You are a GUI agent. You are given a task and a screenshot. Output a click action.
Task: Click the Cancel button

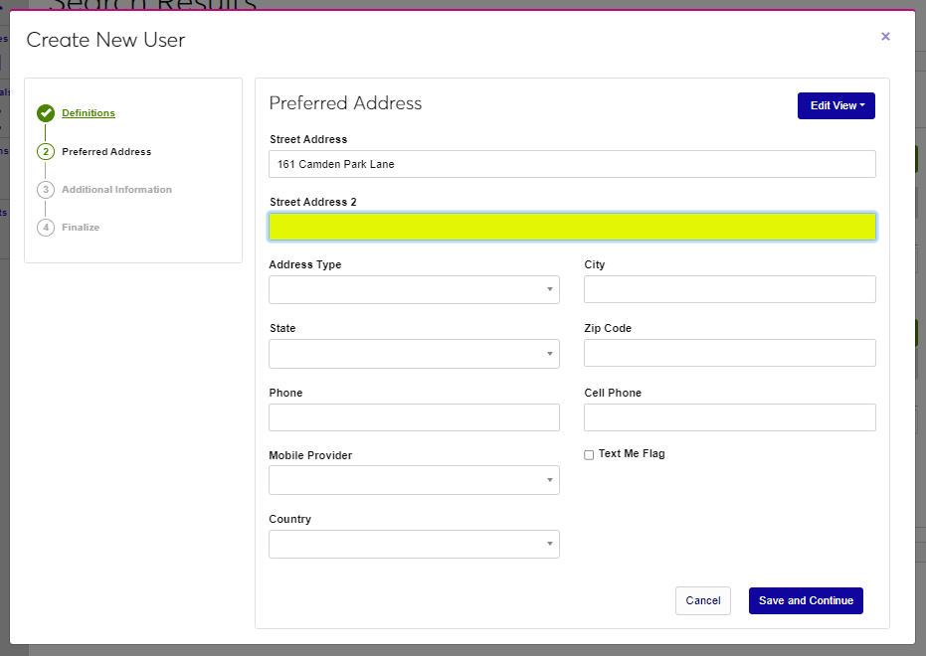click(702, 601)
